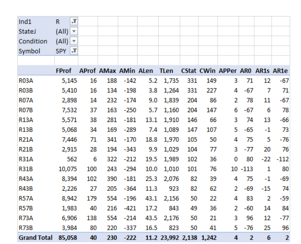Select the R07B row label
Image resolution: width=301 pixels, height=244 pixels.
click(x=26, y=110)
